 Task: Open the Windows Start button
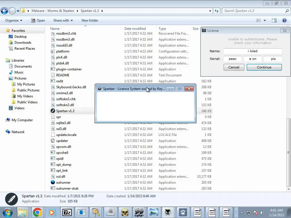7,212
